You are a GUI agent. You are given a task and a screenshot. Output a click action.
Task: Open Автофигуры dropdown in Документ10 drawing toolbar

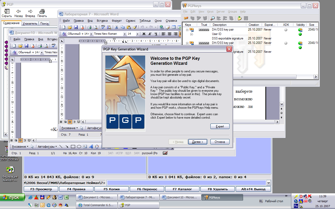pyautogui.click(x=47, y=147)
